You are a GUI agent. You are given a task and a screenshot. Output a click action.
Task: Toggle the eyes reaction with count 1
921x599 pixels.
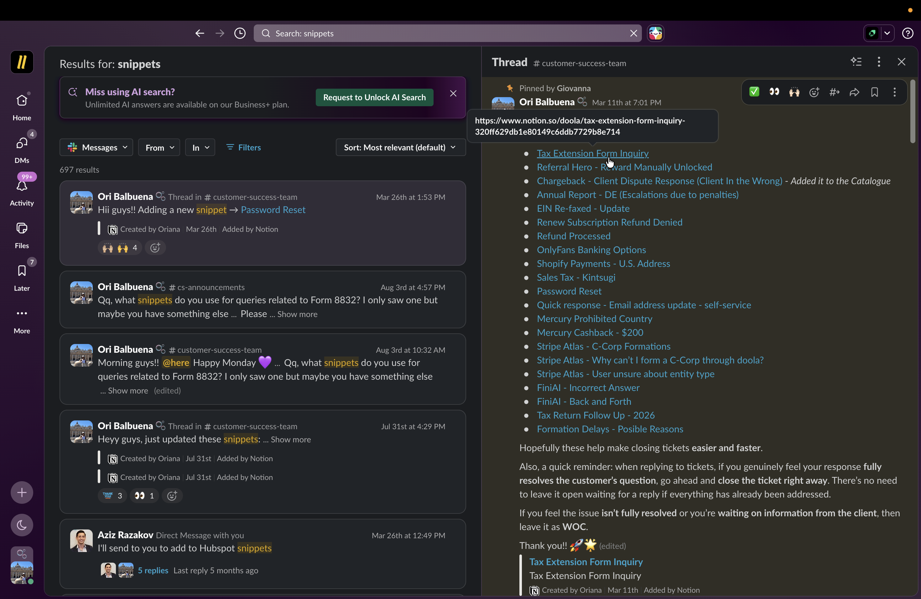coord(144,496)
